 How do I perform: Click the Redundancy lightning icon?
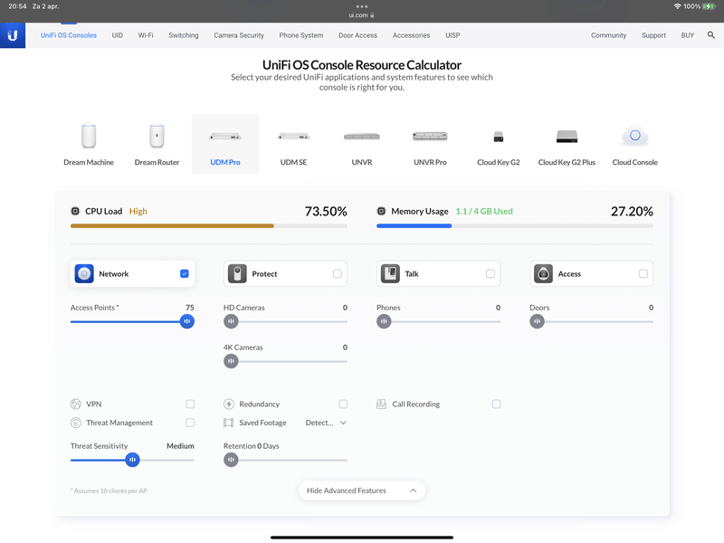(x=229, y=404)
